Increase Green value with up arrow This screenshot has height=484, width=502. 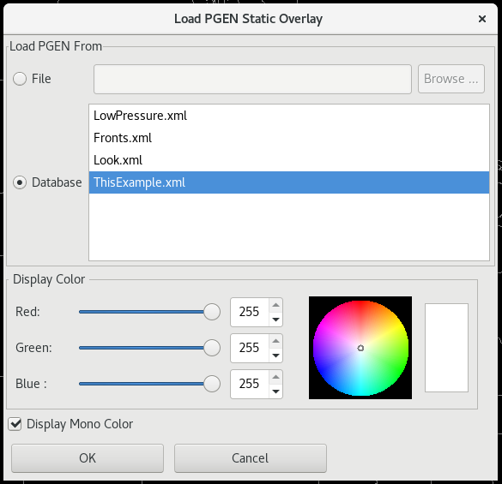click(275, 341)
